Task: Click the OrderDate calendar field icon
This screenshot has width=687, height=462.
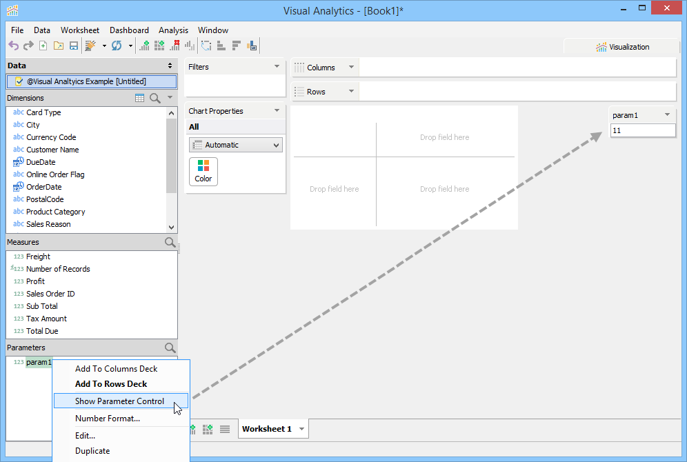Action: (x=19, y=187)
